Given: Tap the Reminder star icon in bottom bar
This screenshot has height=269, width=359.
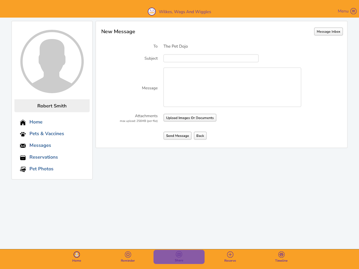Looking at the screenshot, I should click(128, 255).
